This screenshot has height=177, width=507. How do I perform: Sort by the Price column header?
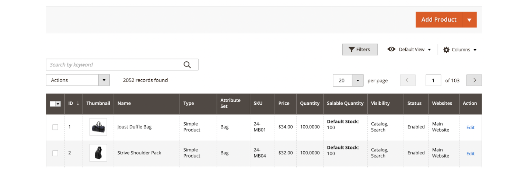click(x=286, y=103)
